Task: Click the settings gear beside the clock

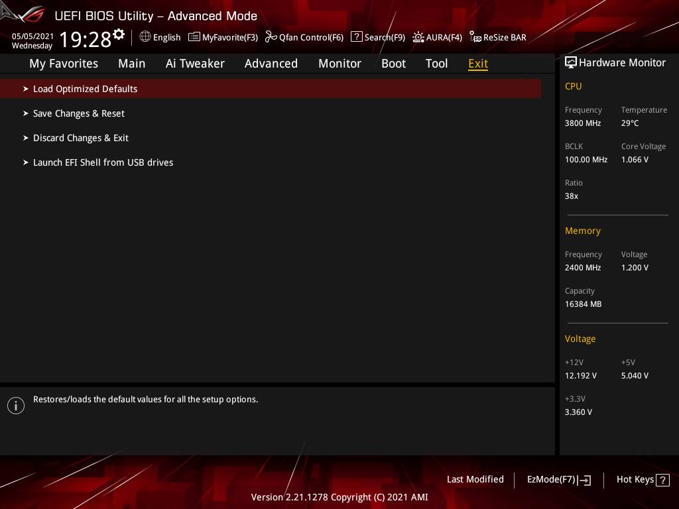Action: 119,34
